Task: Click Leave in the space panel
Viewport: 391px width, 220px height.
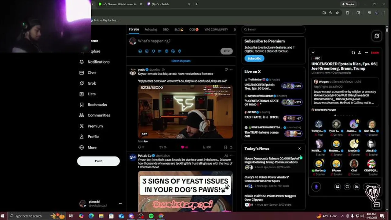Action: (x=375, y=53)
